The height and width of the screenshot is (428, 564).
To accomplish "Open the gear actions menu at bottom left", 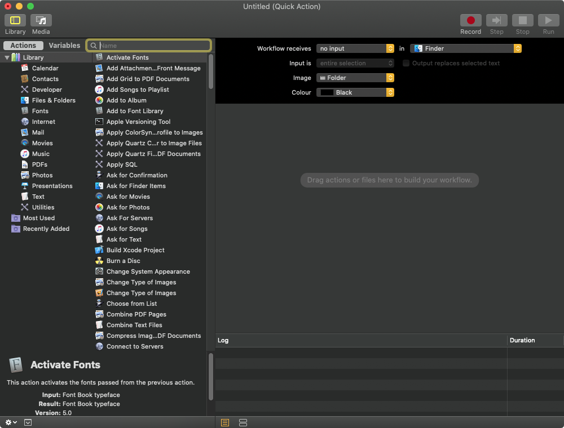I will [11, 422].
